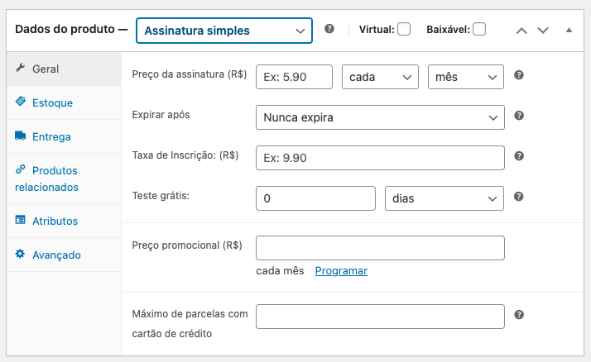Open the dias trial period dropdown
This screenshot has width=591, height=362.
pos(444,198)
